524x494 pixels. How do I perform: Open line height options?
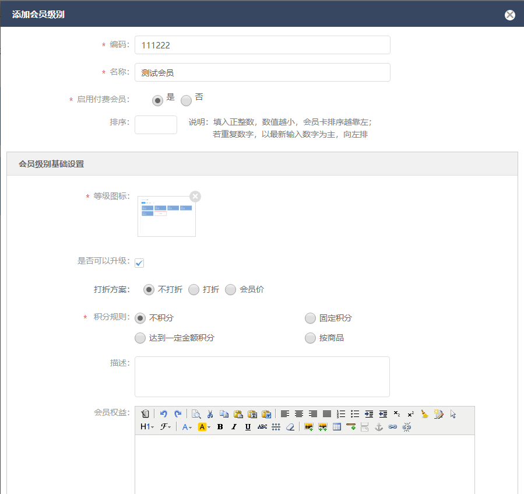(x=276, y=427)
